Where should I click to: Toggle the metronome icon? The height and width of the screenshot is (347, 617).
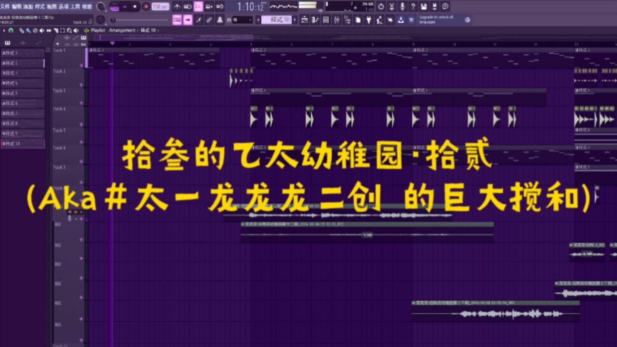[177, 6]
